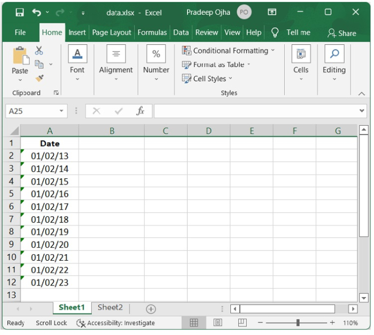374x335 pixels.
Task: Open the Help tab
Action: coord(254,33)
